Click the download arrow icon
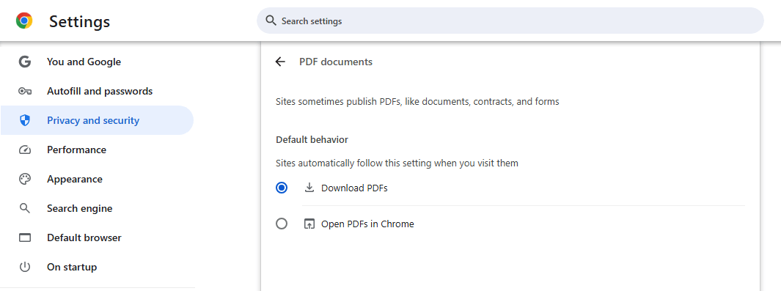Image resolution: width=781 pixels, height=291 pixels. tap(309, 188)
